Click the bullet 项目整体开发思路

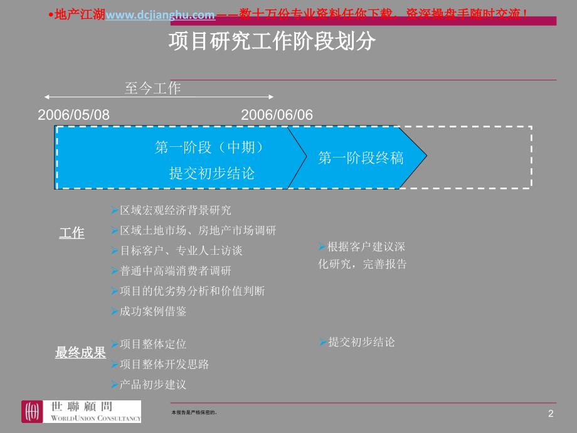pyautogui.click(x=160, y=365)
